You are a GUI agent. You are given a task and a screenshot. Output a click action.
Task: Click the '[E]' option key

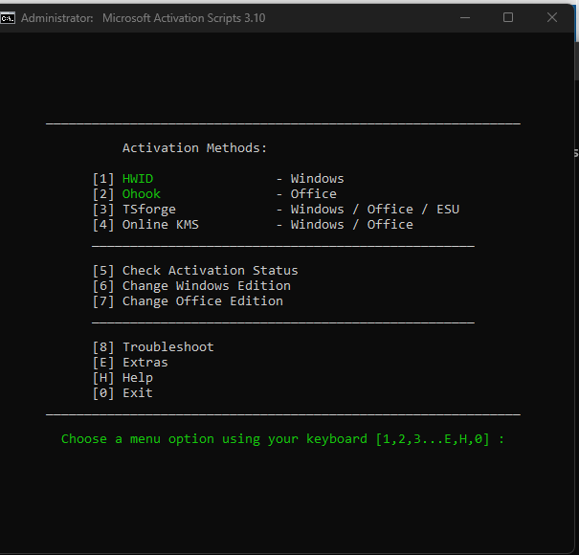pos(103,363)
